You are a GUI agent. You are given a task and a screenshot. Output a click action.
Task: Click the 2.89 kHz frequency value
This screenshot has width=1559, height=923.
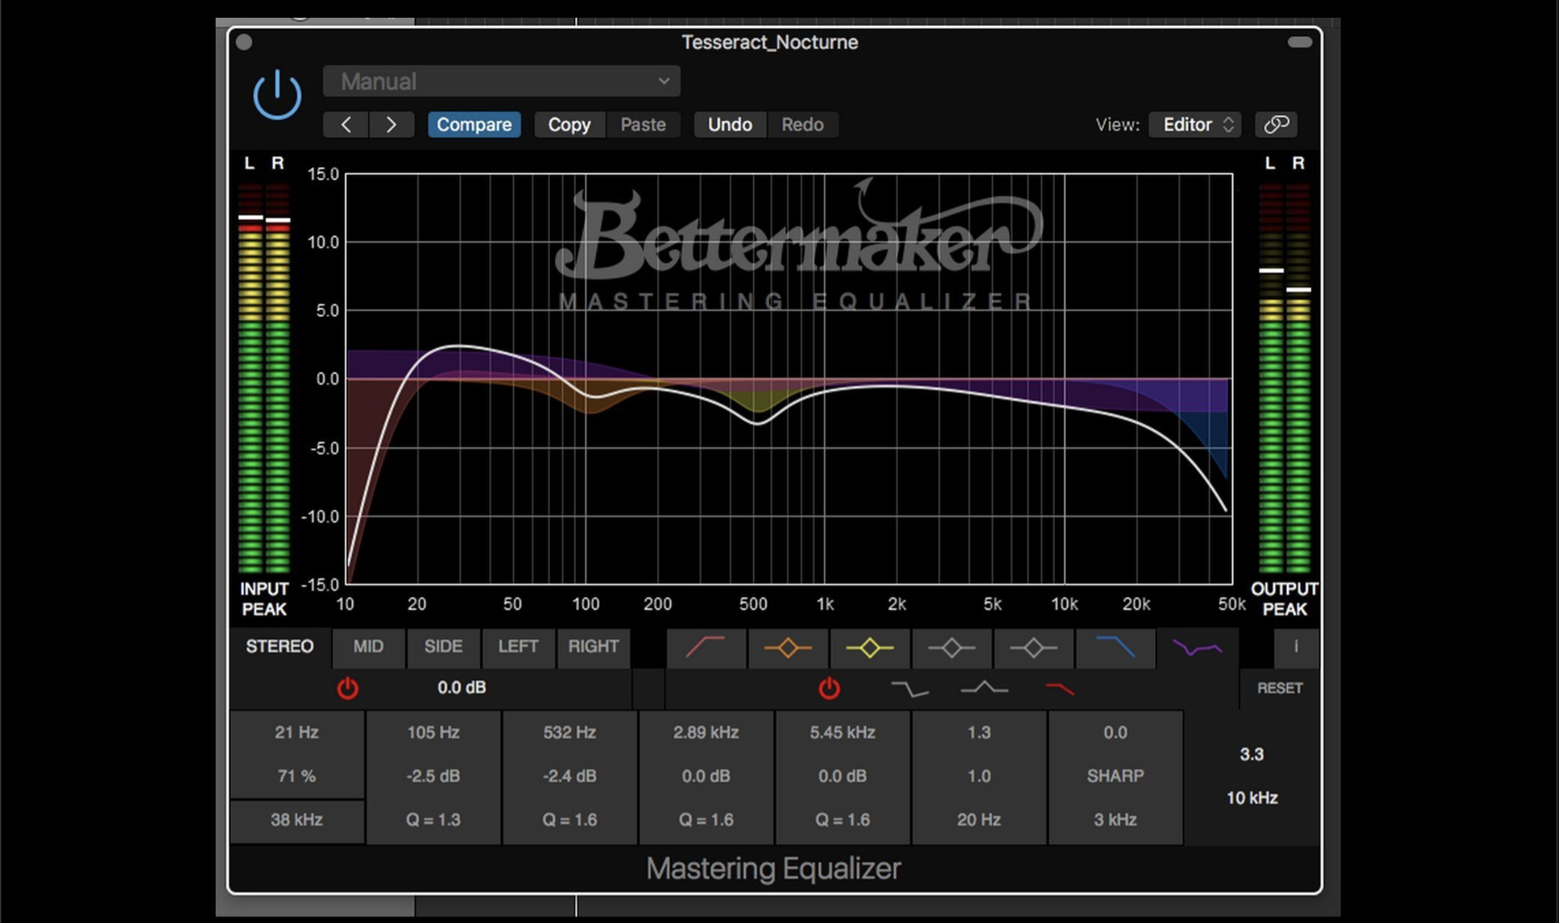coord(706,733)
